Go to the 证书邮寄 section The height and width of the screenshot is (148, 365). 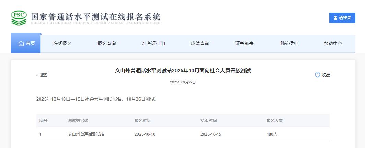pyautogui.click(x=244, y=44)
